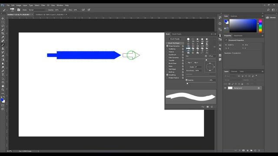This screenshot has width=278, height=156.
Task: Switch to the Channels tab
Action: coord(234,71)
